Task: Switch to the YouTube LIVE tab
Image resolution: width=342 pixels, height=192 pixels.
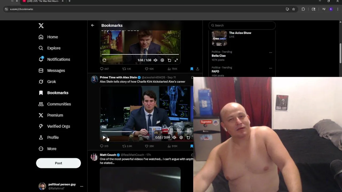Action: pos(43,1)
